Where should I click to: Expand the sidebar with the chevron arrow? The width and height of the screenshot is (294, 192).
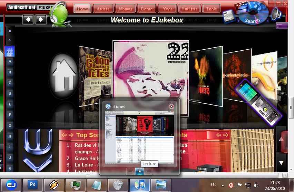10,40
